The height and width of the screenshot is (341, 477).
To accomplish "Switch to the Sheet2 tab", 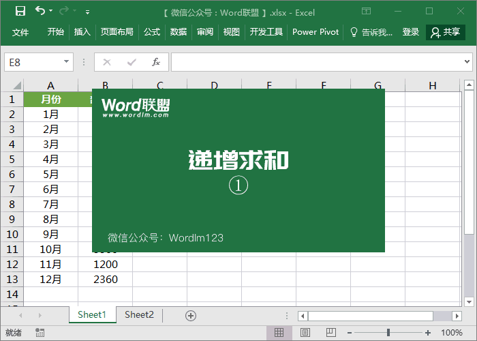I will tap(139, 314).
